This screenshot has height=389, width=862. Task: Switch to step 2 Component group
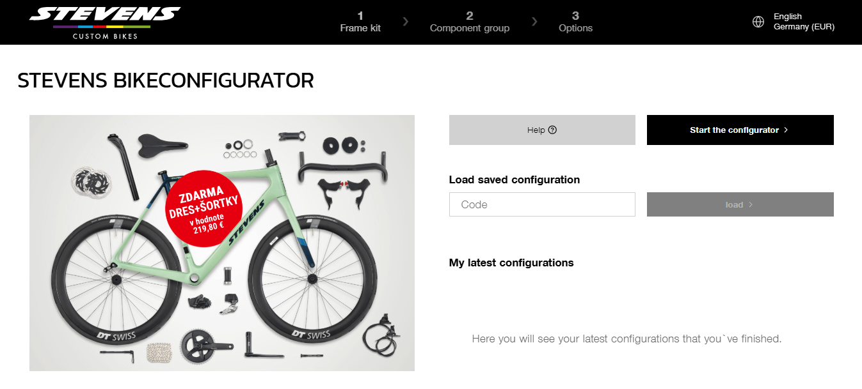click(x=470, y=22)
